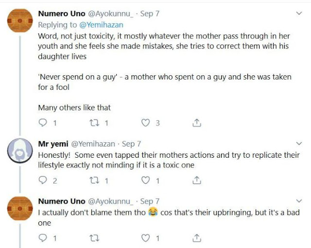Screen dimensions: 311x248
Task: Share Mr yemi's tweet
Action: coord(197,181)
